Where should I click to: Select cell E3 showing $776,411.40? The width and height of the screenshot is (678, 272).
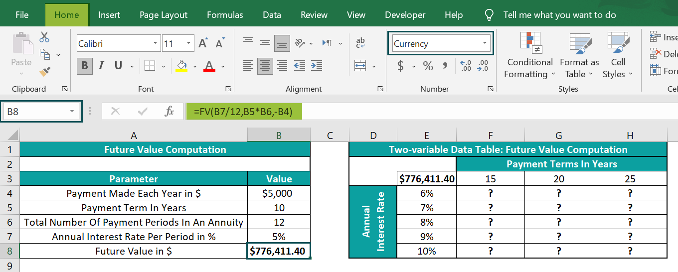click(427, 179)
